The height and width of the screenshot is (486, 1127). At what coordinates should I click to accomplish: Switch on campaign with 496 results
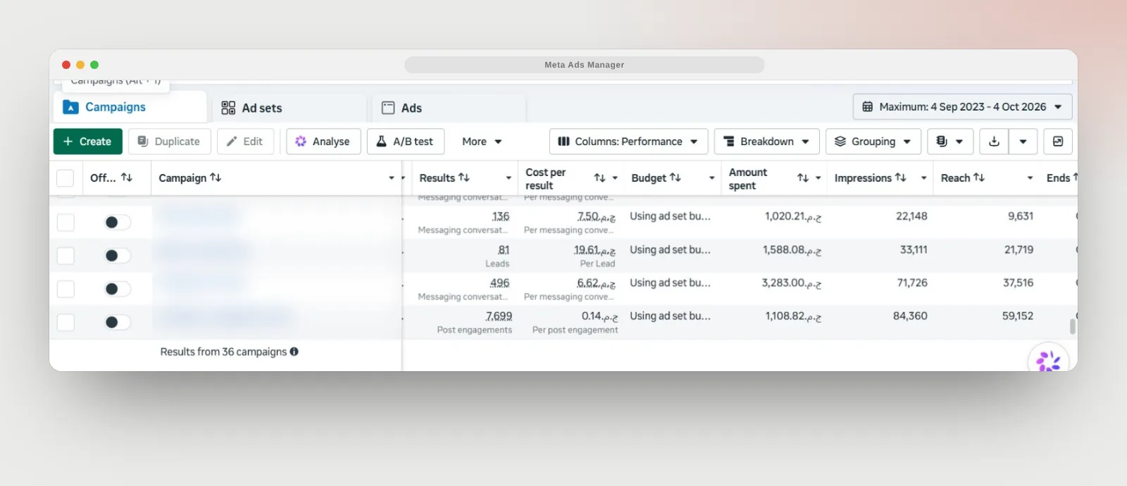tap(117, 289)
